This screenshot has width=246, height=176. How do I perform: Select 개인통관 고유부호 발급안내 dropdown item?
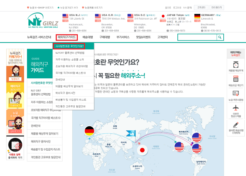(73, 106)
